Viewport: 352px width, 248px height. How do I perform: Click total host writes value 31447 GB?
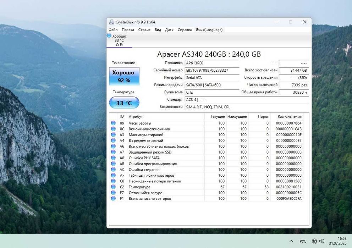coord(294,70)
